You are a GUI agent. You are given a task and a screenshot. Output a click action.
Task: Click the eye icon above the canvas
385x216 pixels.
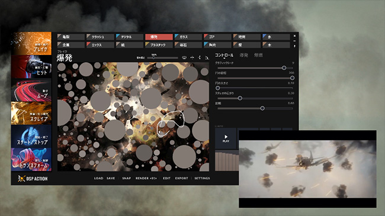(x=184, y=57)
